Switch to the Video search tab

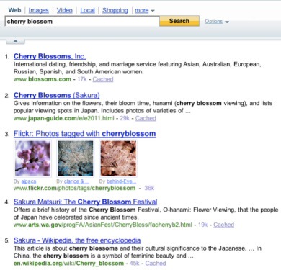64,10
